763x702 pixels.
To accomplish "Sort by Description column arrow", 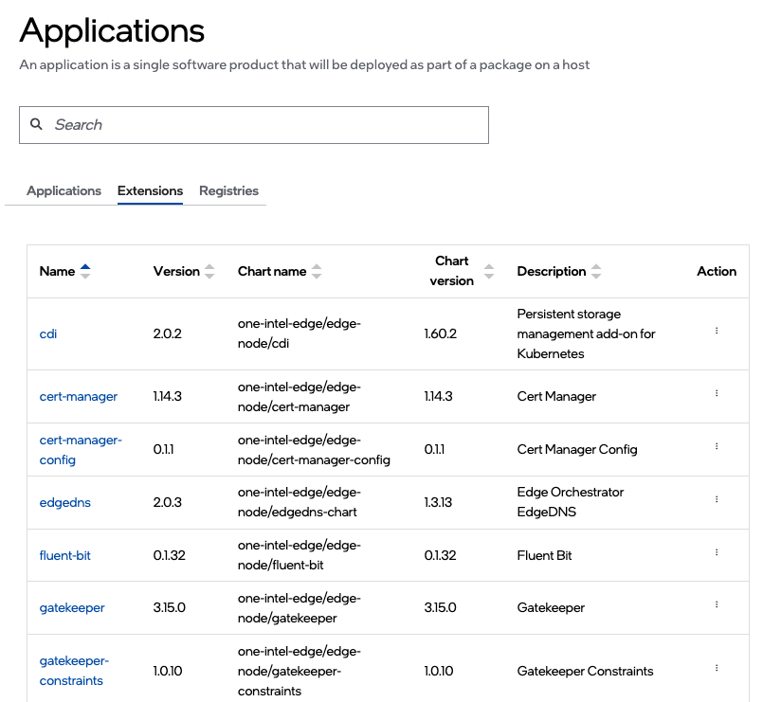I will [596, 271].
